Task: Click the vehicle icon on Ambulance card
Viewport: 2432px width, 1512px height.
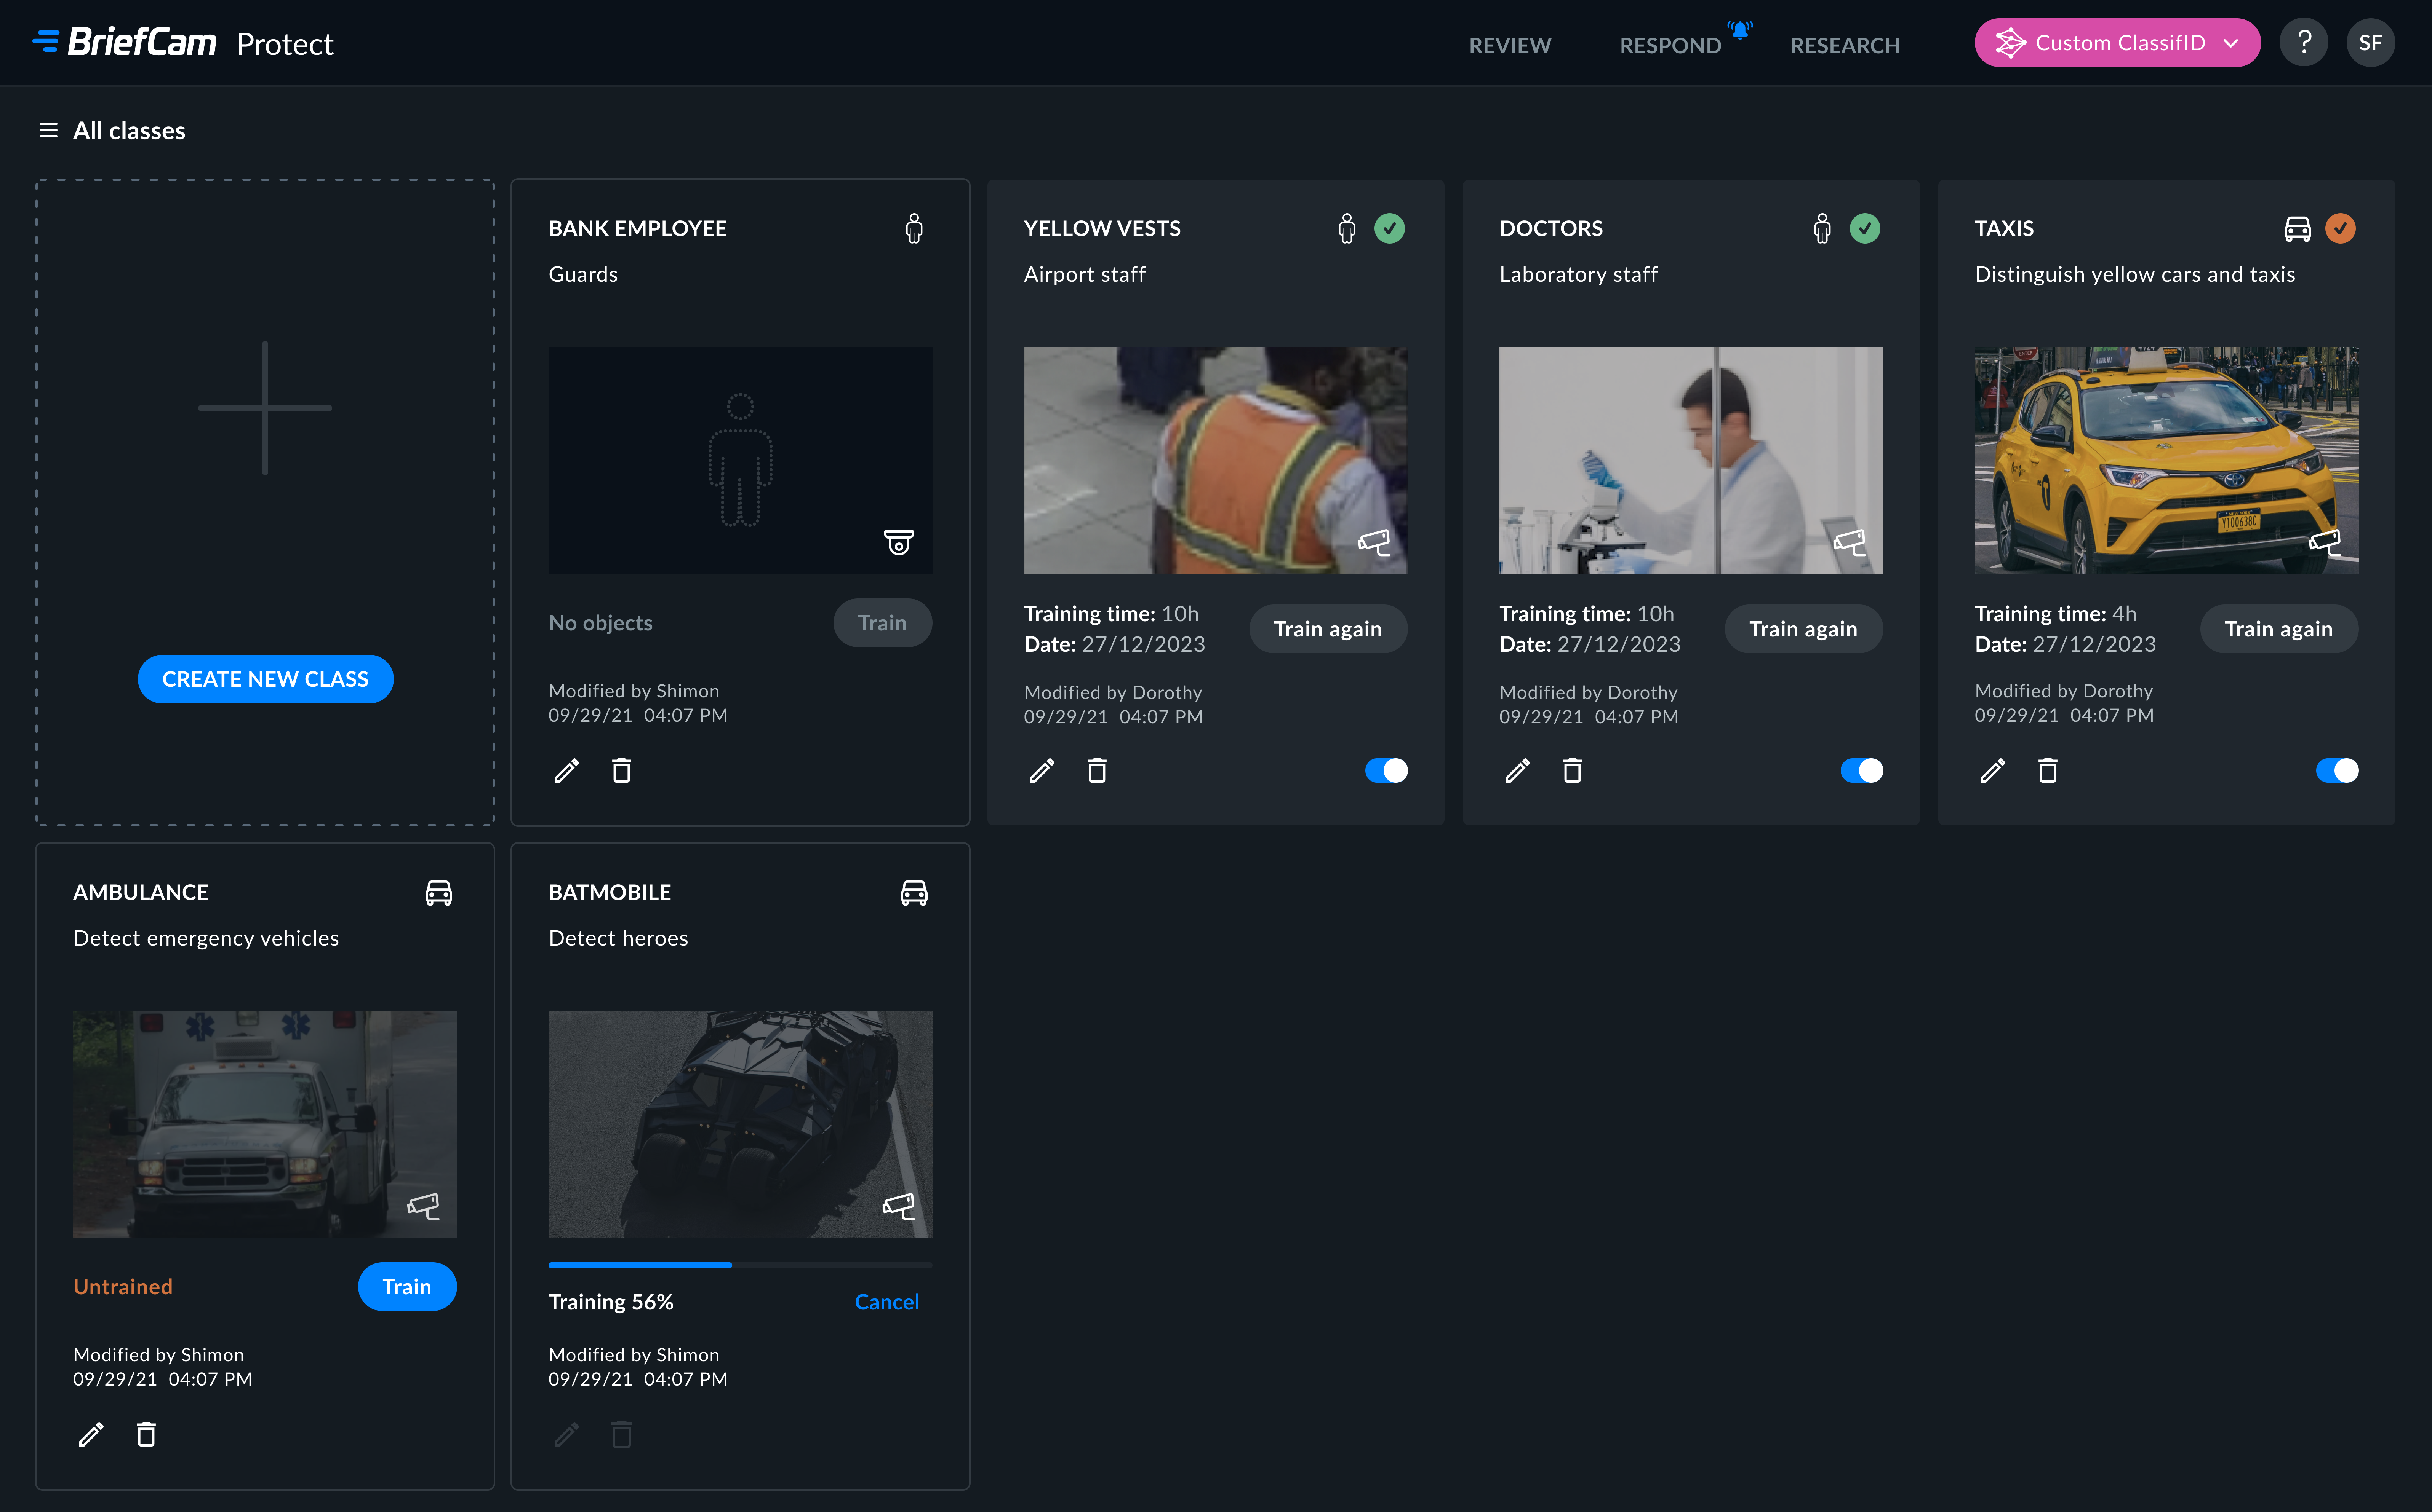Action: (438, 893)
